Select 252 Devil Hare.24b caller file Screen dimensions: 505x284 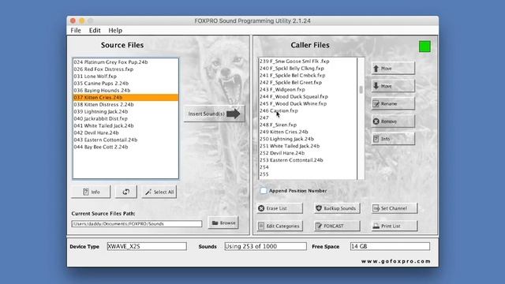(x=308, y=153)
